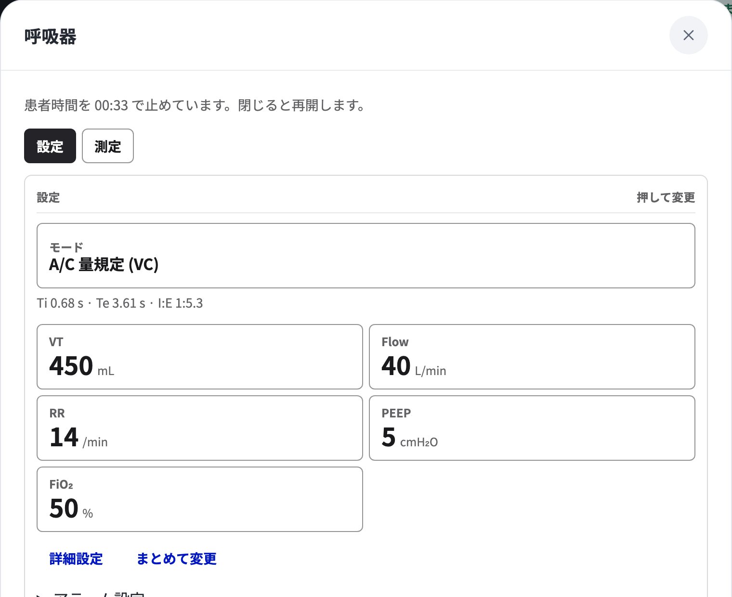Open the 詳細設定 link
Screen dimensions: 732x597
tap(76, 559)
